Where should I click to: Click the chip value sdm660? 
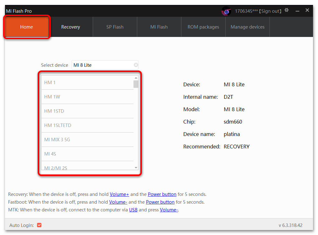coord(233,122)
